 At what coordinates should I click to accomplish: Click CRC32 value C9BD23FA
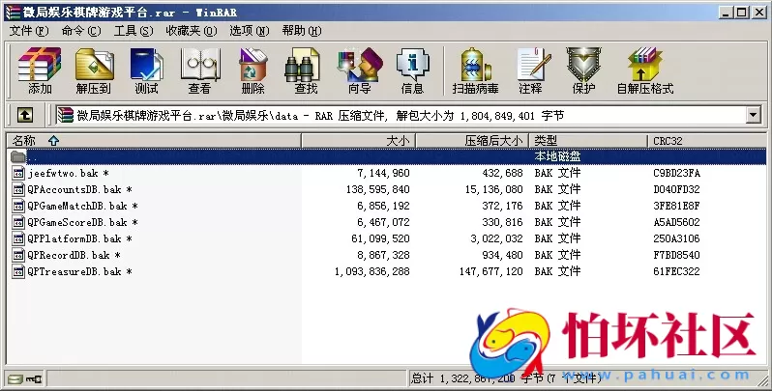[x=676, y=173]
